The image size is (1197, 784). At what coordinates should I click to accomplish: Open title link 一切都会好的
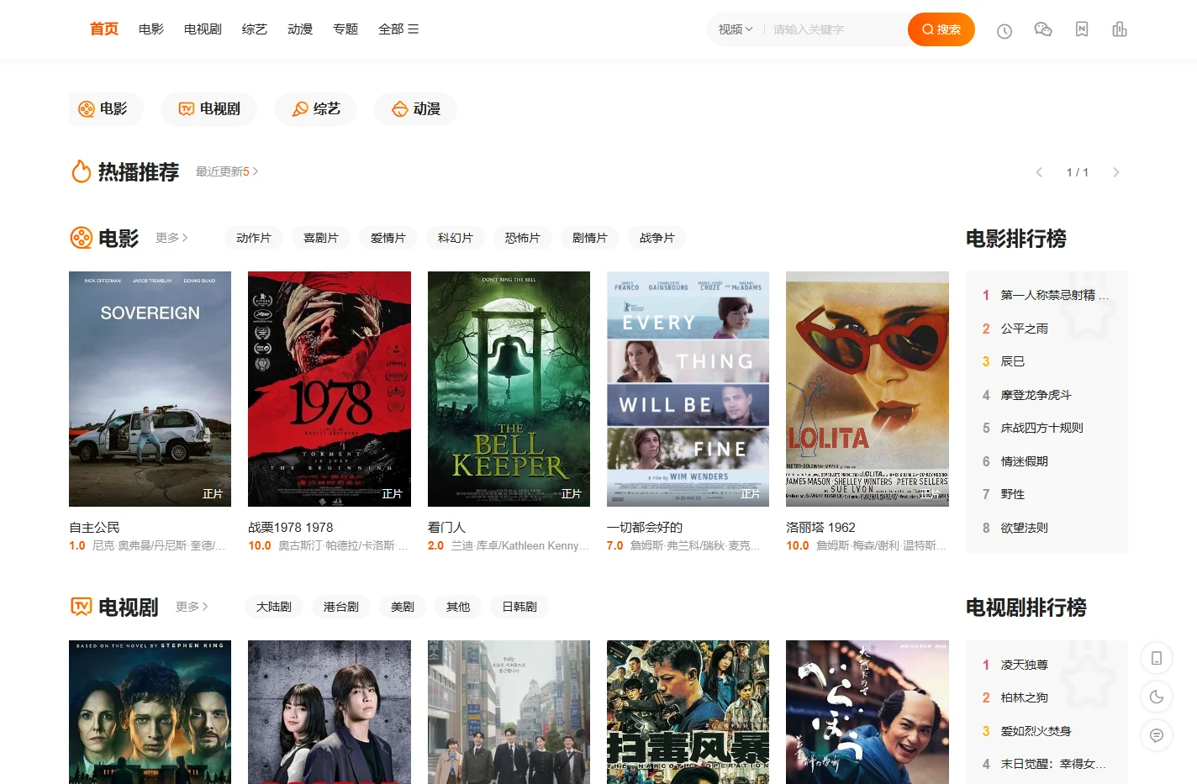[645, 527]
